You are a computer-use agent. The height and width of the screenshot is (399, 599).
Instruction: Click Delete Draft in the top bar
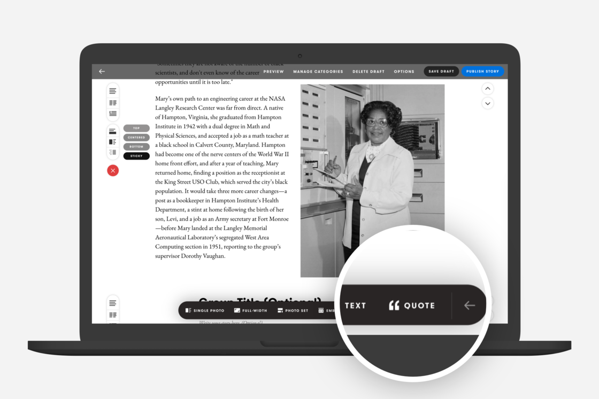368,72
